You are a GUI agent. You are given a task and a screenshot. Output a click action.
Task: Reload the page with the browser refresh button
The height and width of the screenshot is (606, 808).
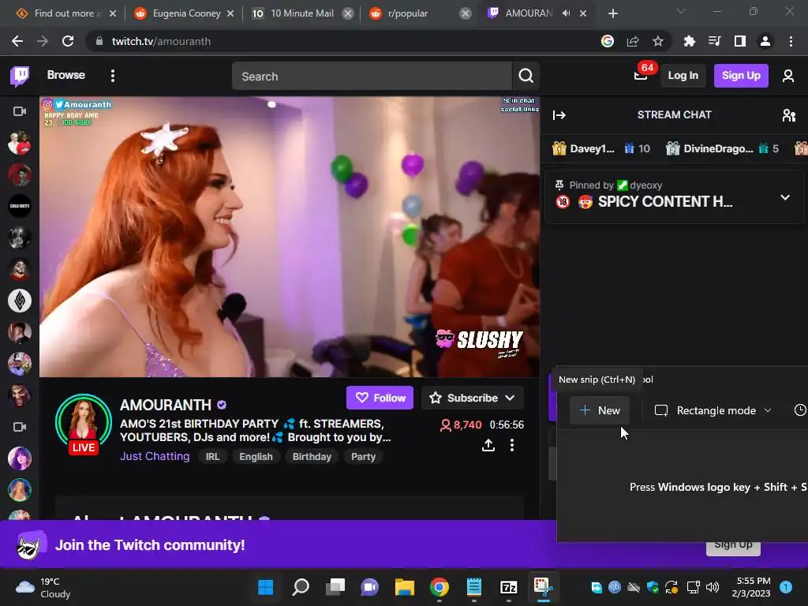point(68,41)
